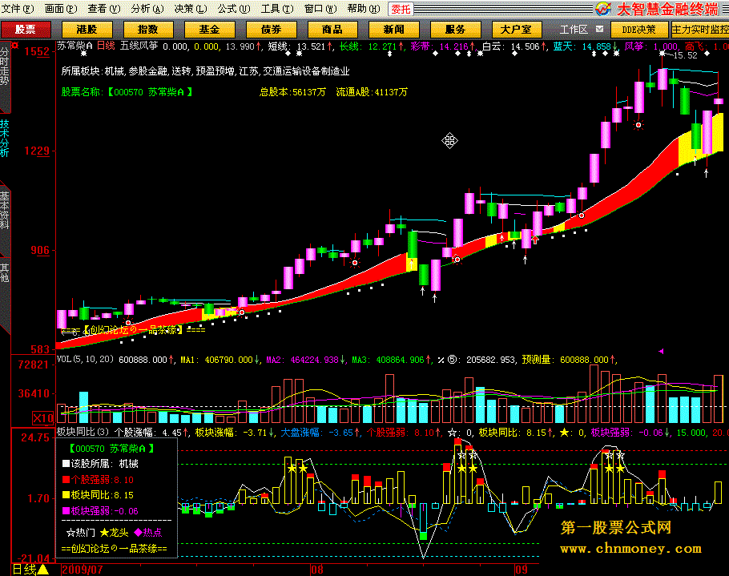The image size is (729, 576).
Task: Click the 09 month marker on date axis
Action: (521, 570)
